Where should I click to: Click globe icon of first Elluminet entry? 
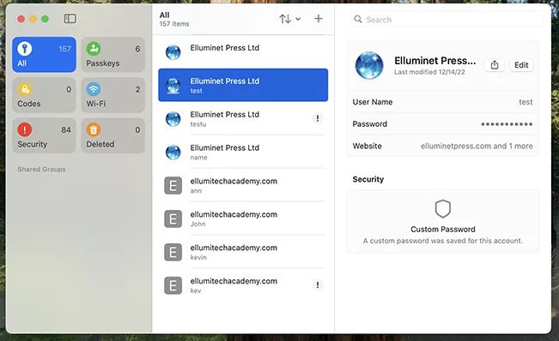(173, 52)
